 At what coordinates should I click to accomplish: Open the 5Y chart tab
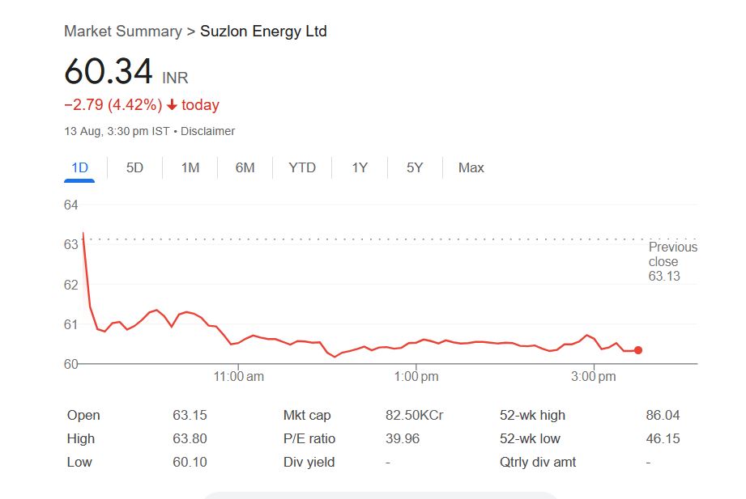415,168
